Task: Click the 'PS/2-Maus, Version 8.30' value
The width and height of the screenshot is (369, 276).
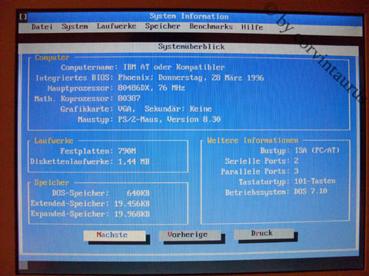Action: pos(169,120)
